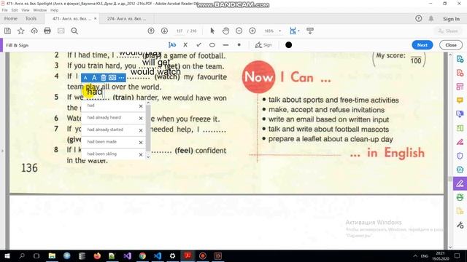
Task: Switch input language via ENG indicator
Action: pyautogui.click(x=425, y=255)
